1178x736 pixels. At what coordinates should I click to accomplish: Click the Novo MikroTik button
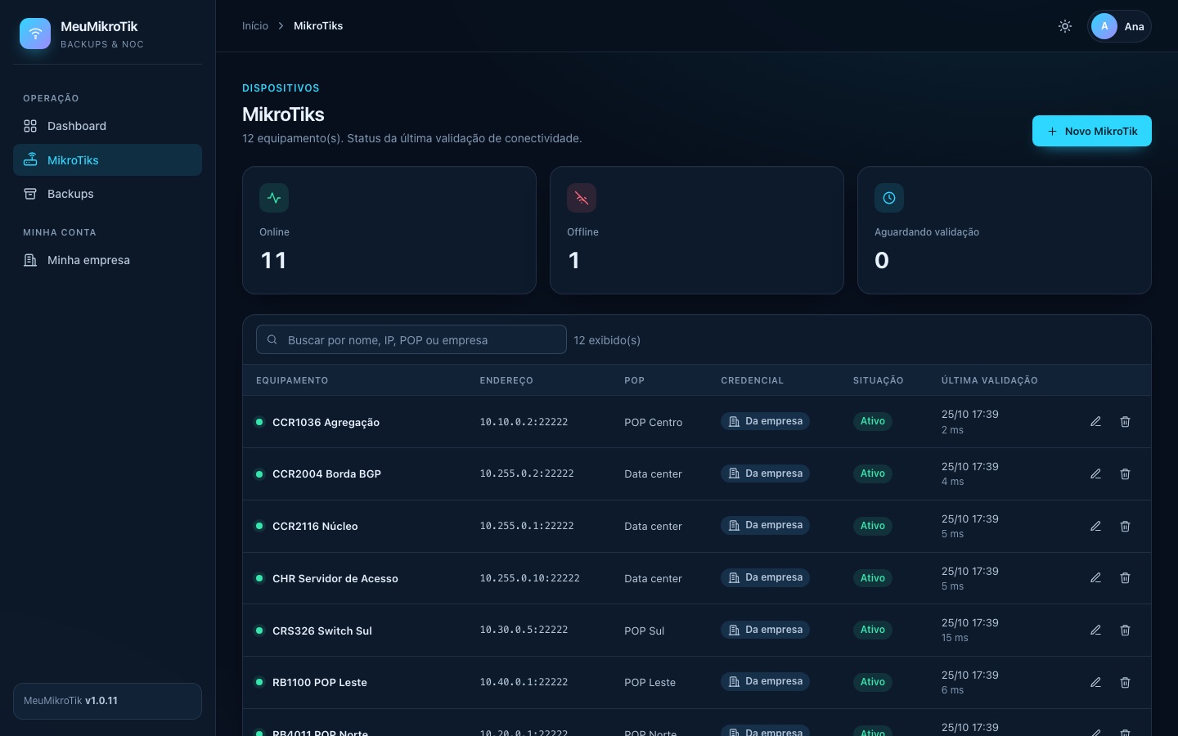pos(1092,131)
